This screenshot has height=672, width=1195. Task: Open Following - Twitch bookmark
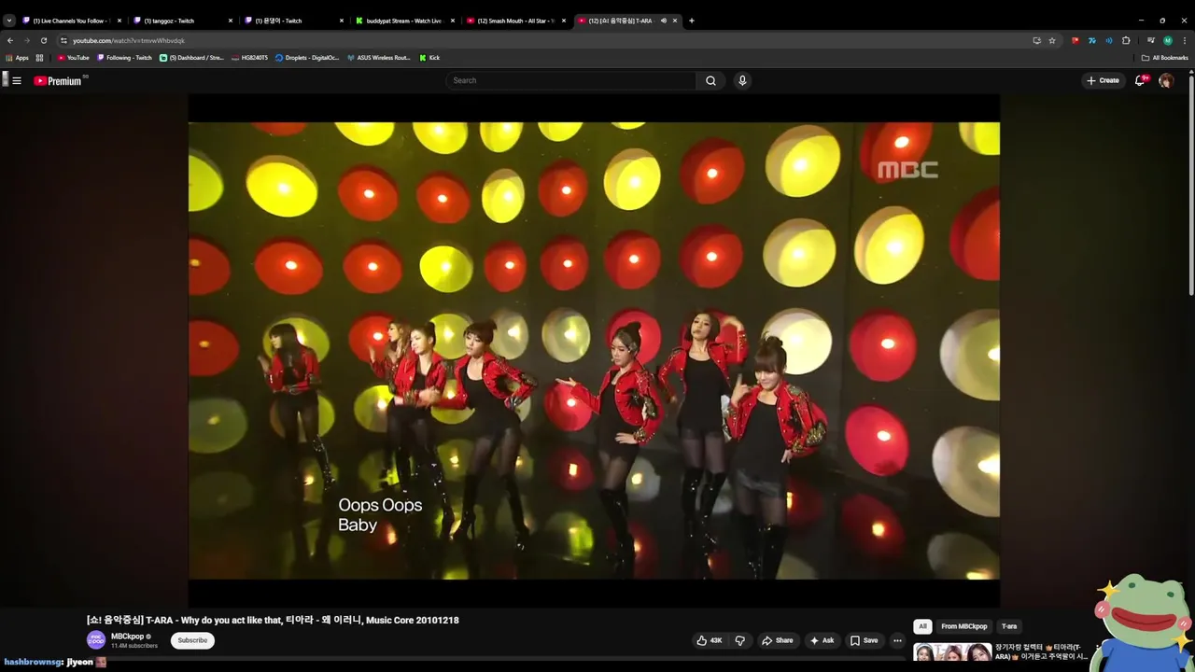pos(124,58)
